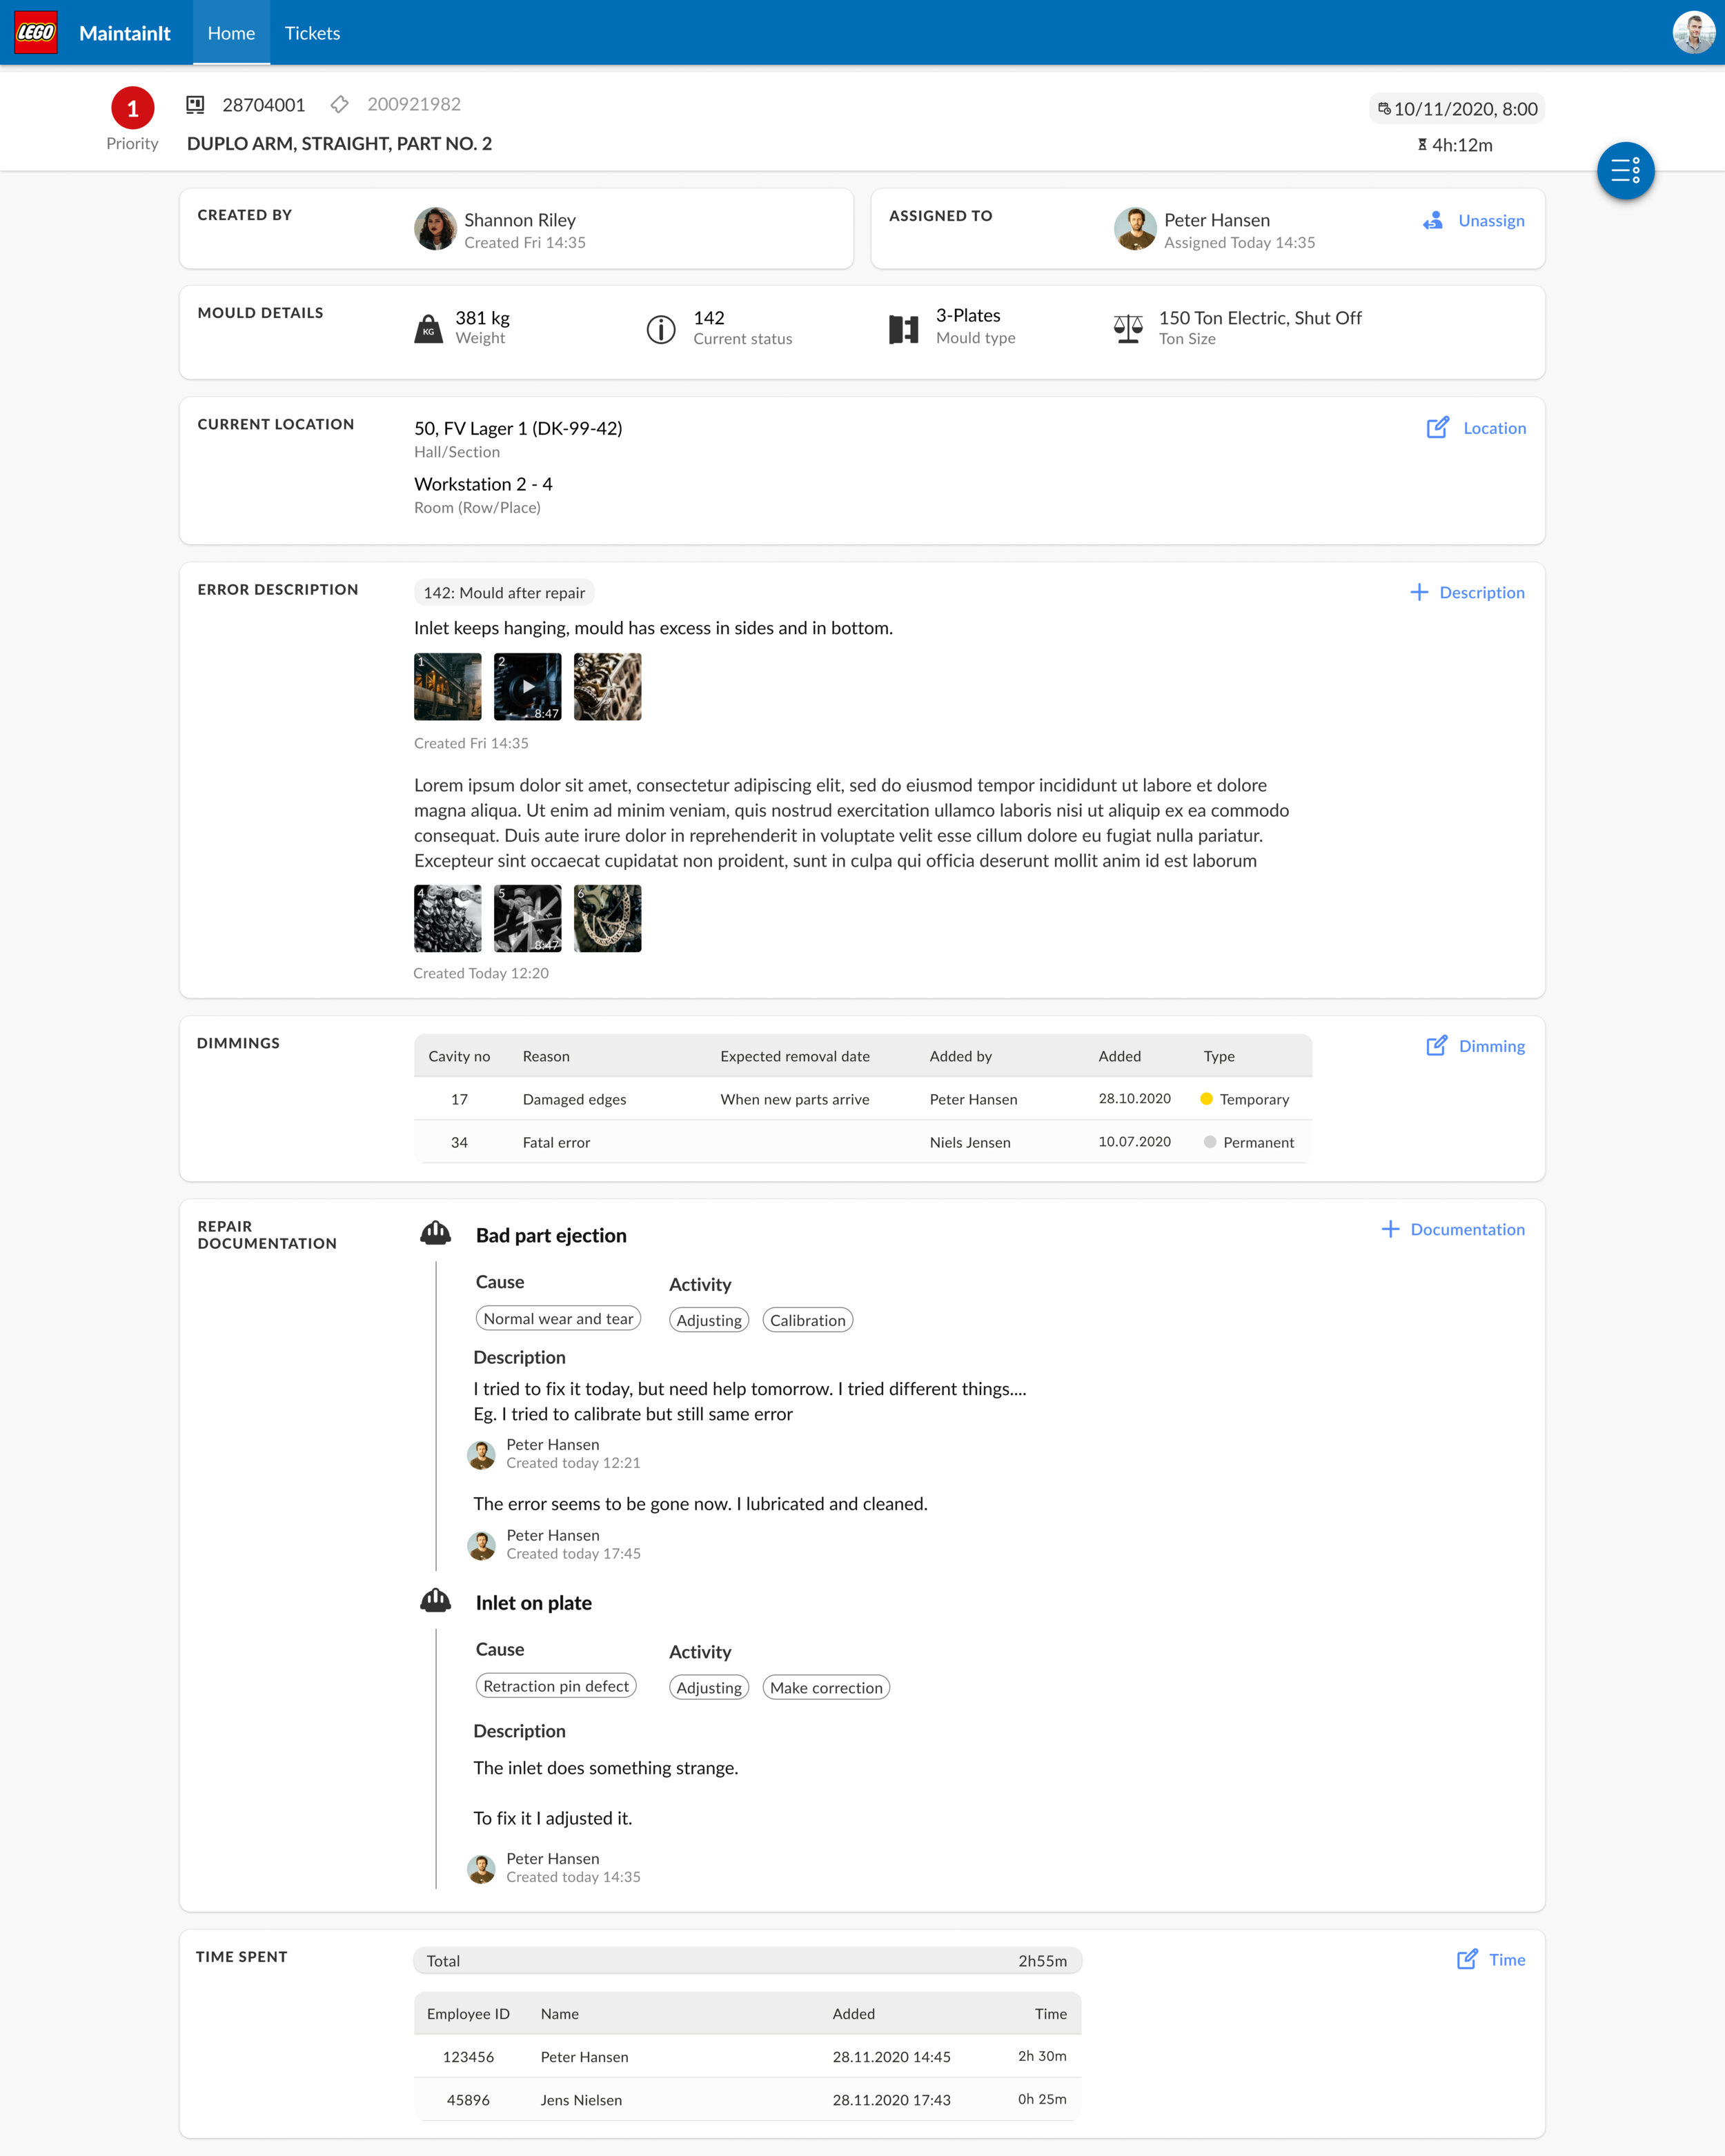Click the Dimming edit link
1725x2156 pixels.
click(x=1491, y=1046)
